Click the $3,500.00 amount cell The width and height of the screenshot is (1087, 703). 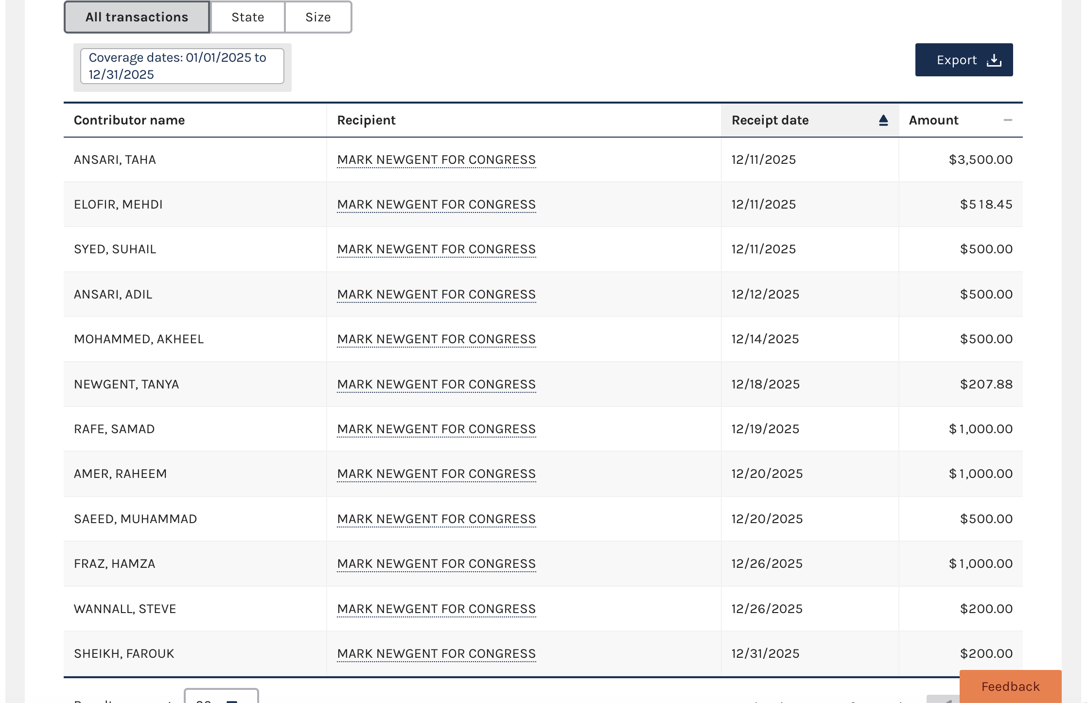pyautogui.click(x=980, y=160)
